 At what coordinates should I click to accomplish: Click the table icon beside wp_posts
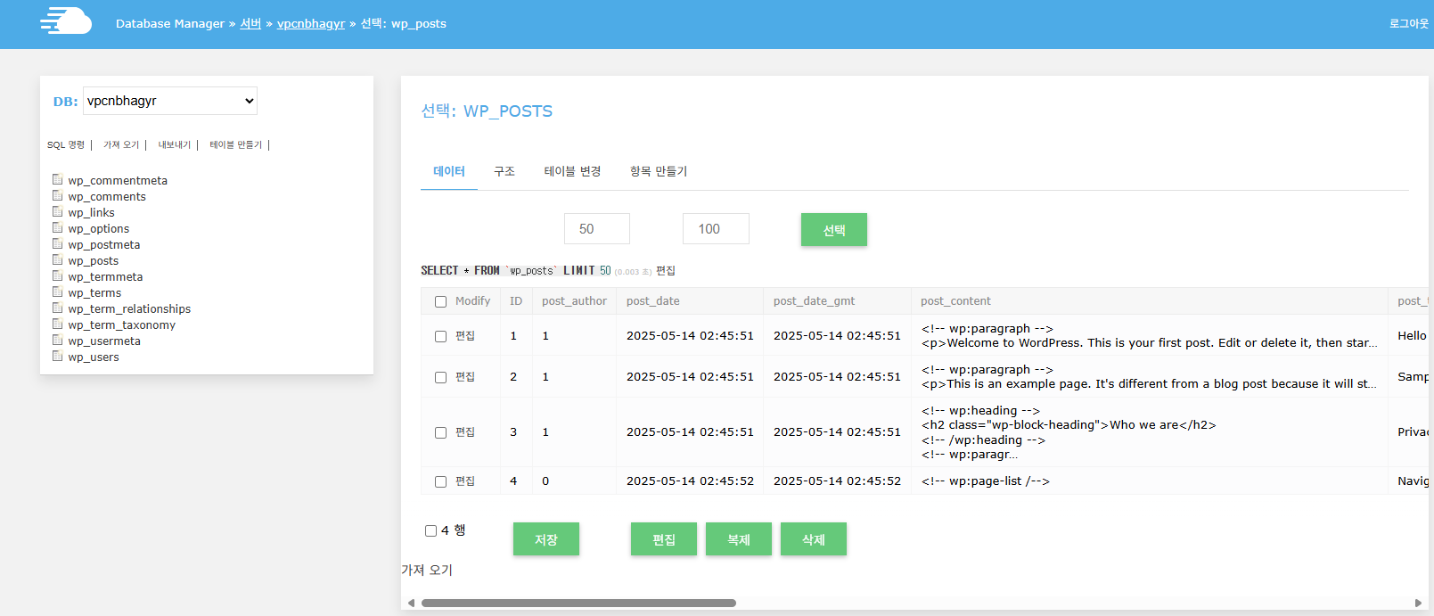tap(58, 259)
